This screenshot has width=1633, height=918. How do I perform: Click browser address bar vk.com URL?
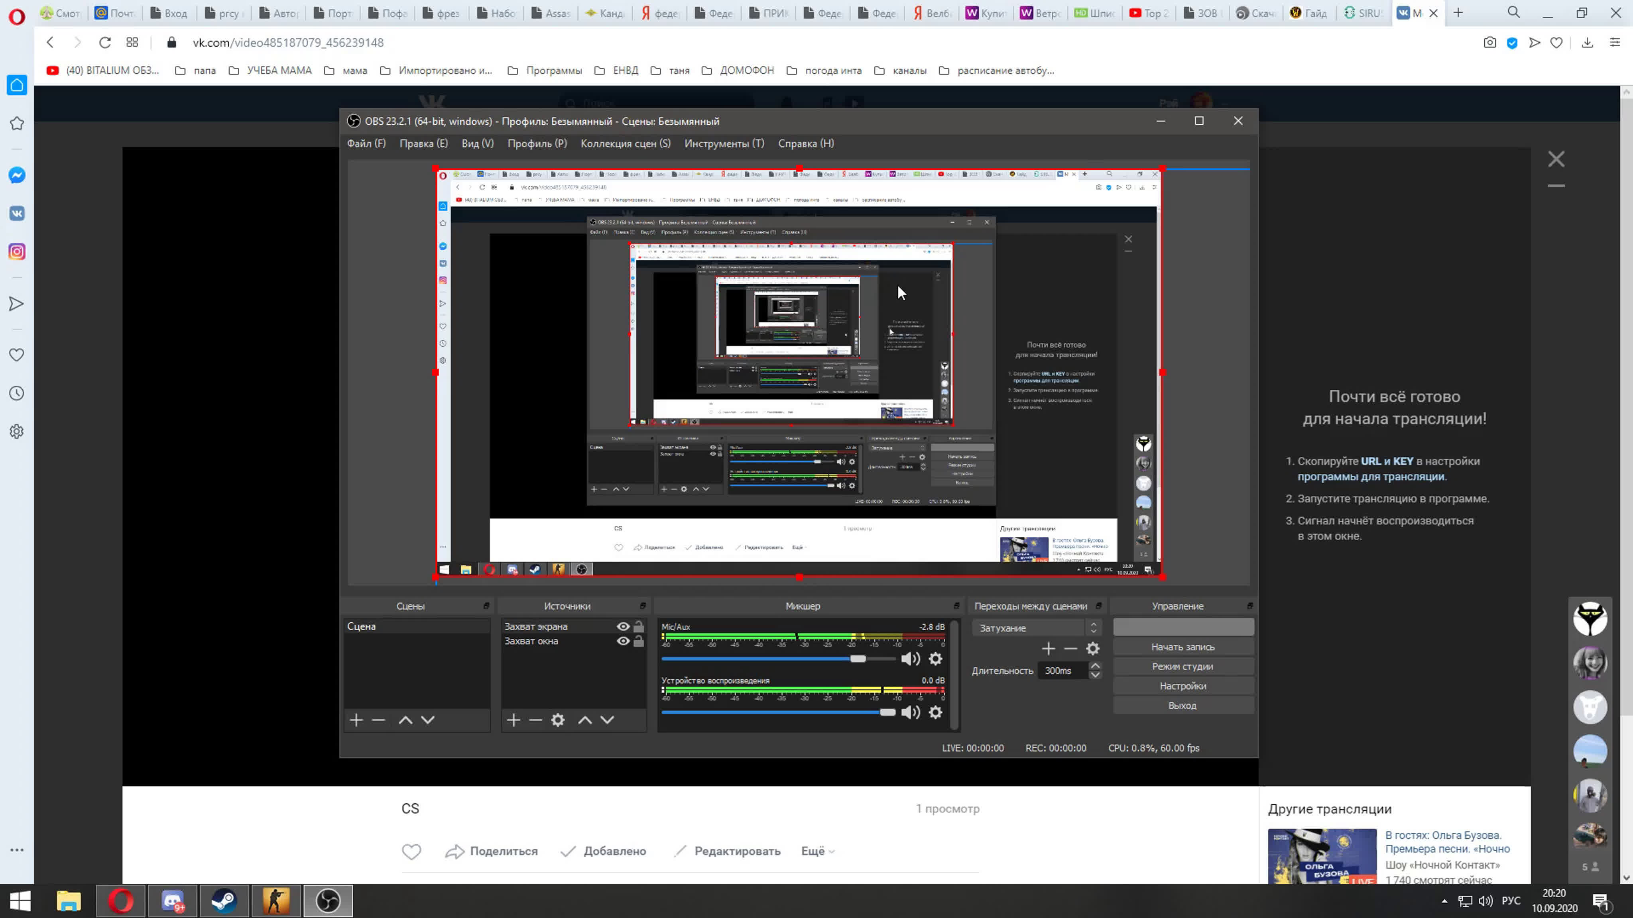click(288, 43)
